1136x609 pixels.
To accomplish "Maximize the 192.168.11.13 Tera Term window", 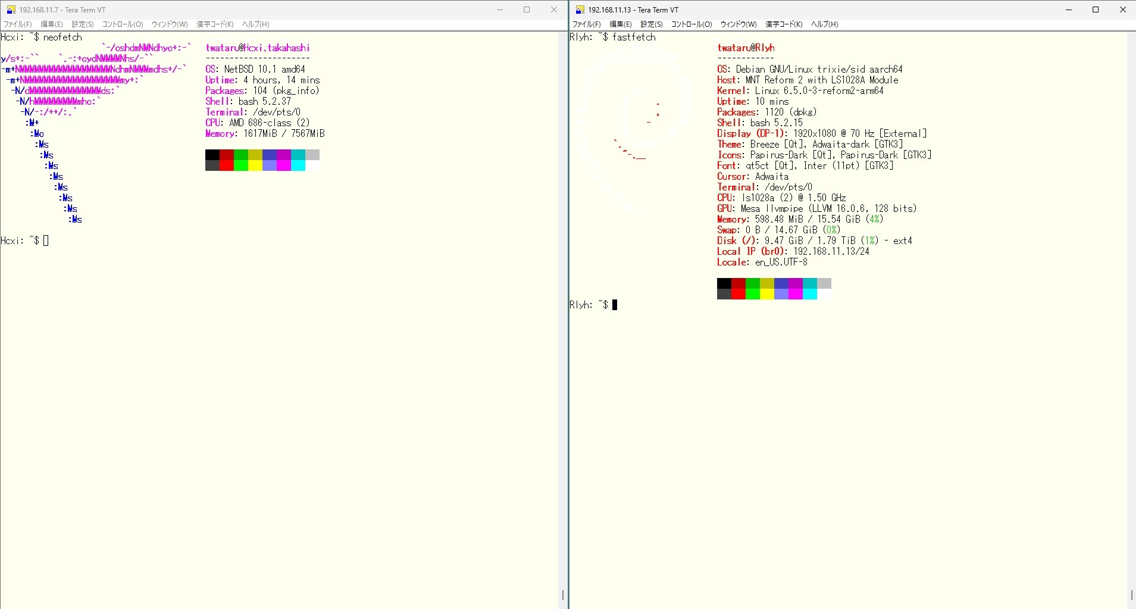I will coord(1096,10).
